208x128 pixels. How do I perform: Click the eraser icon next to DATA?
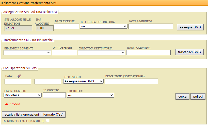[x=19, y=76]
